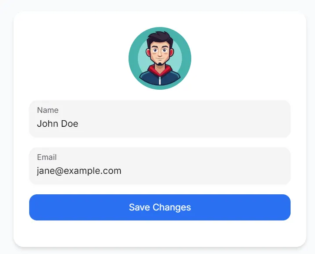Click on the "John Doe" text
Screen dimensions: 315x254
pyautogui.click(x=58, y=124)
